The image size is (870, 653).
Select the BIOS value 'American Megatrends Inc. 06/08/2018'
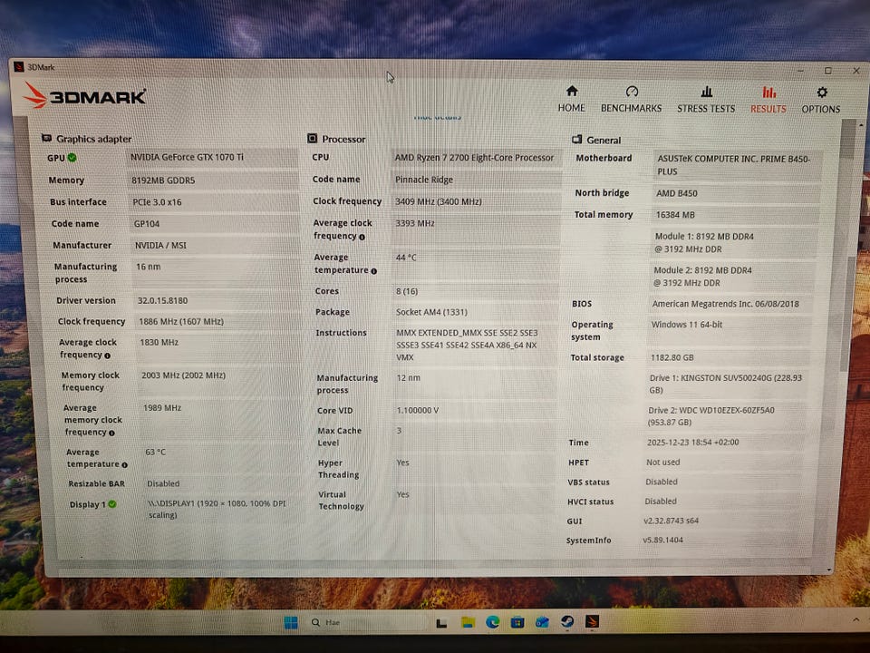pyautogui.click(x=725, y=304)
